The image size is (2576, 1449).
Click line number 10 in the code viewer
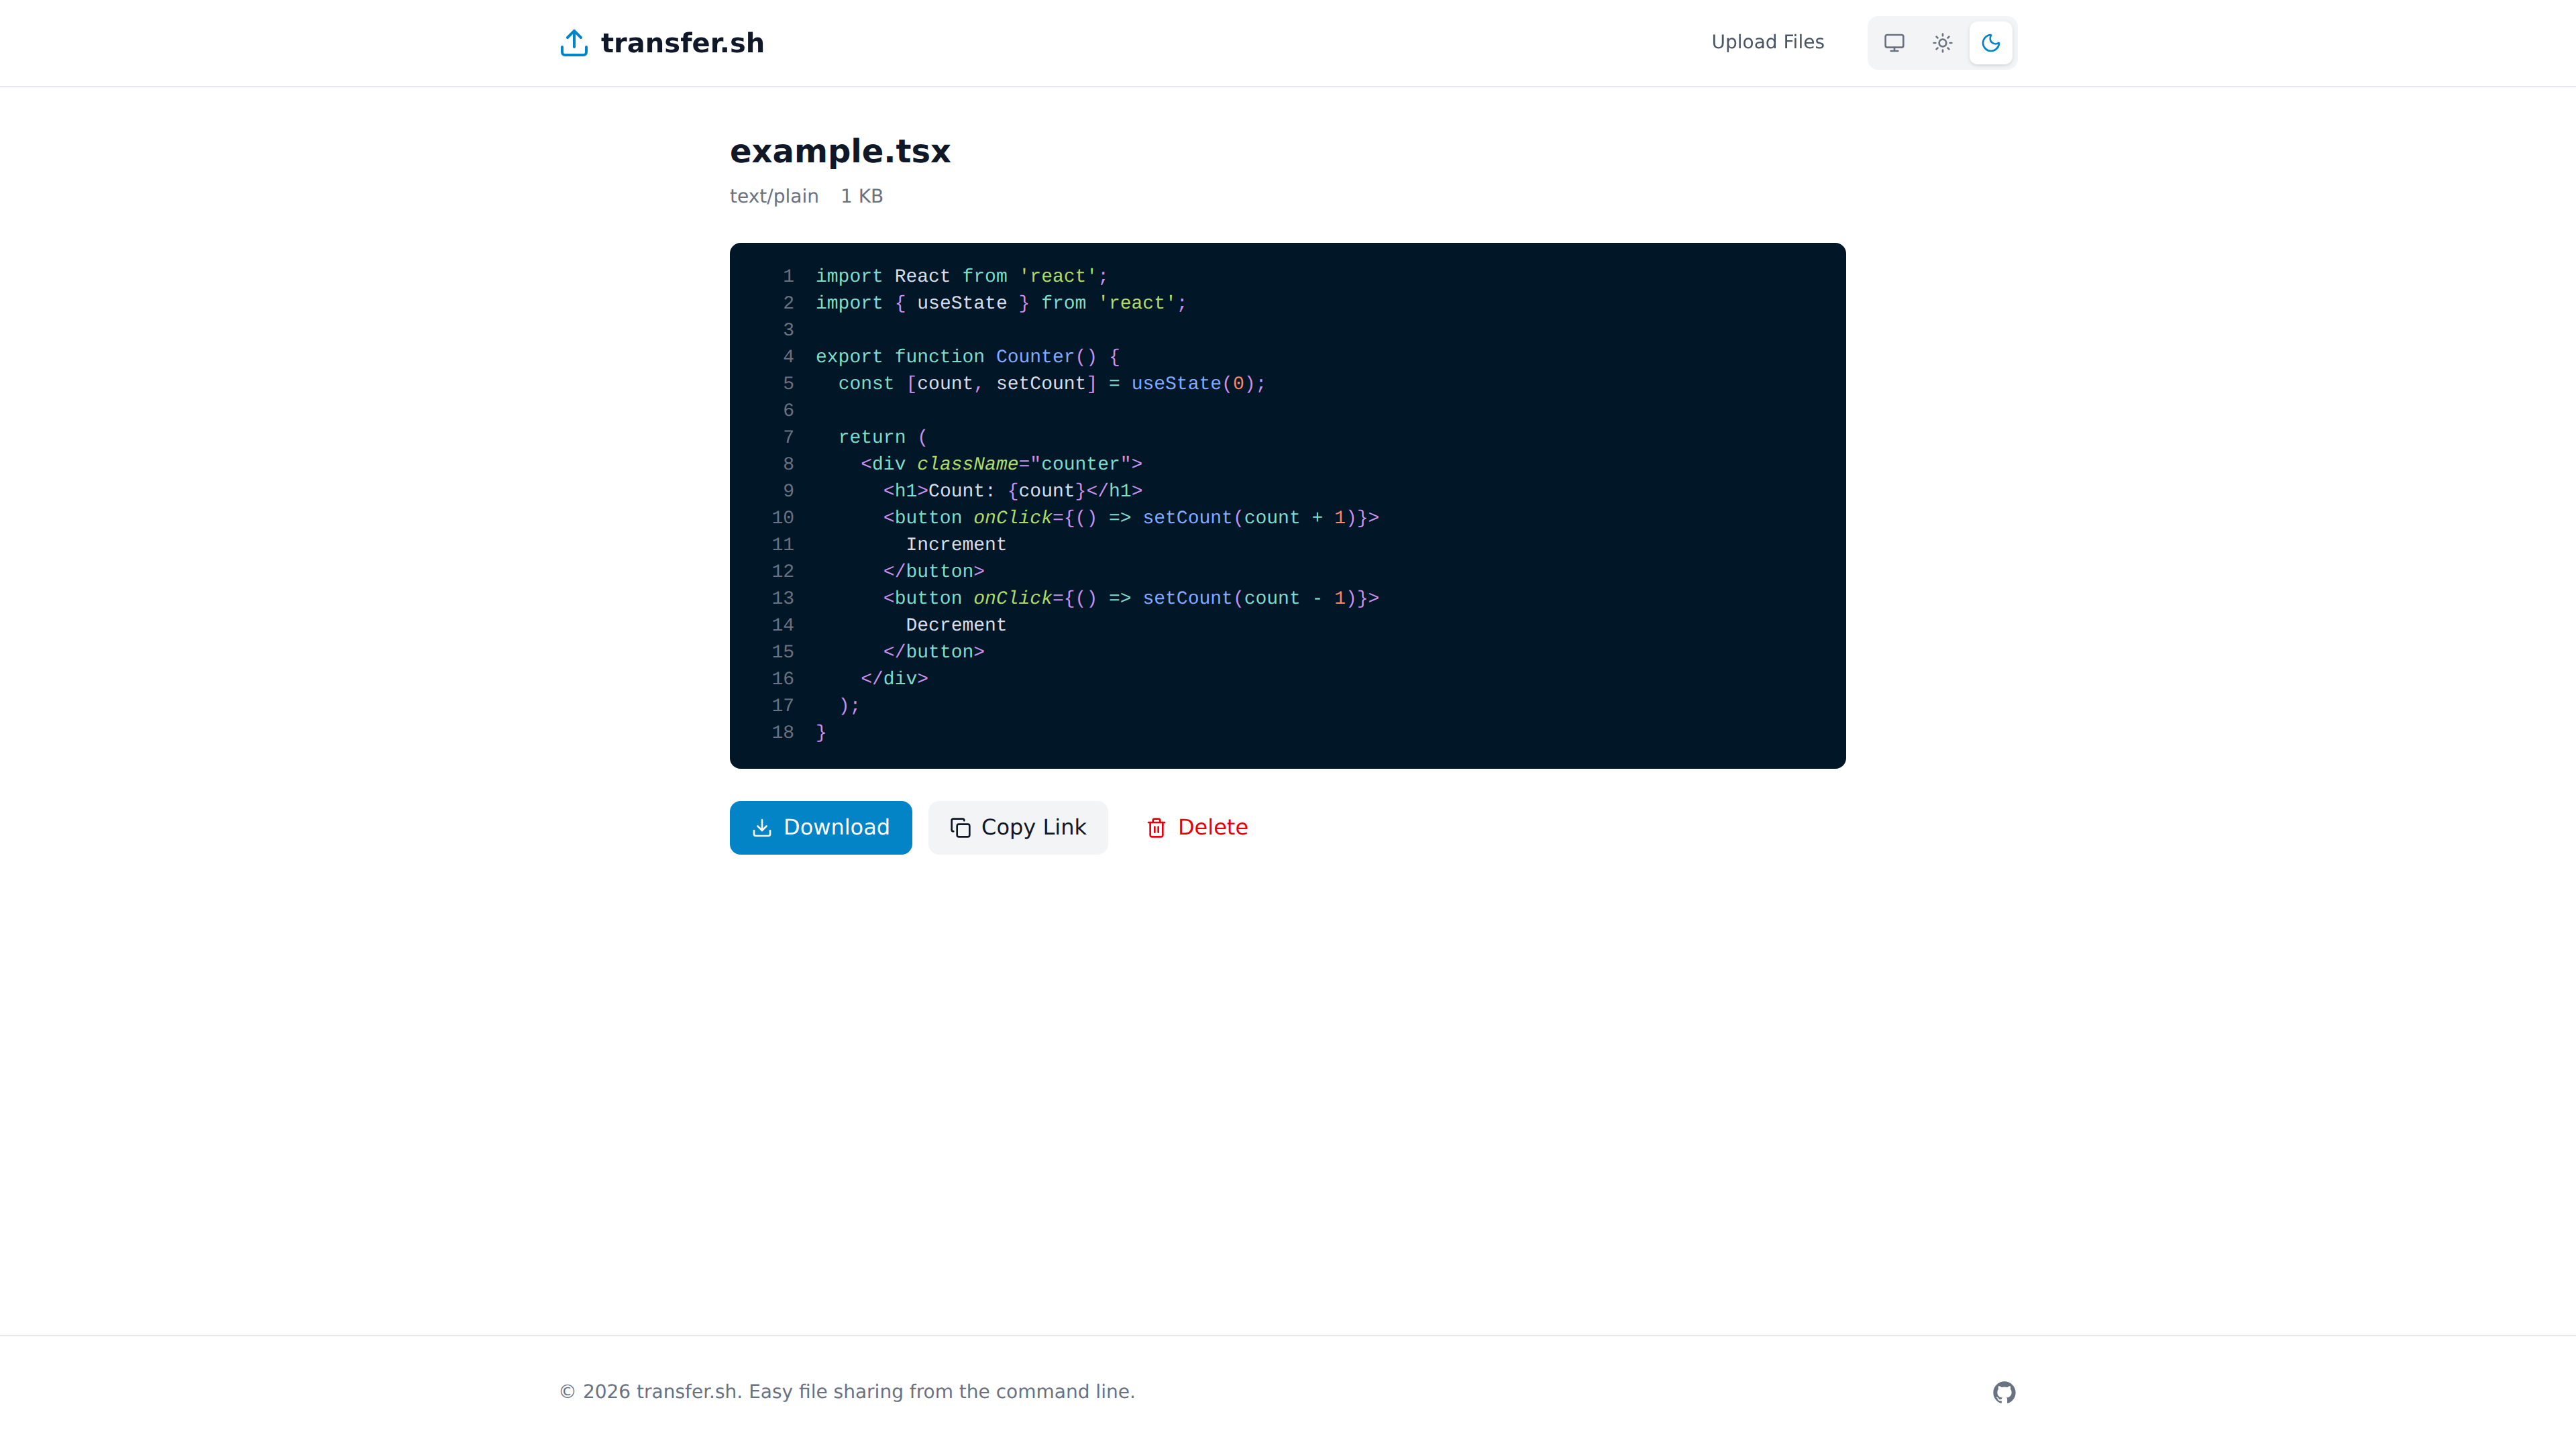783,518
